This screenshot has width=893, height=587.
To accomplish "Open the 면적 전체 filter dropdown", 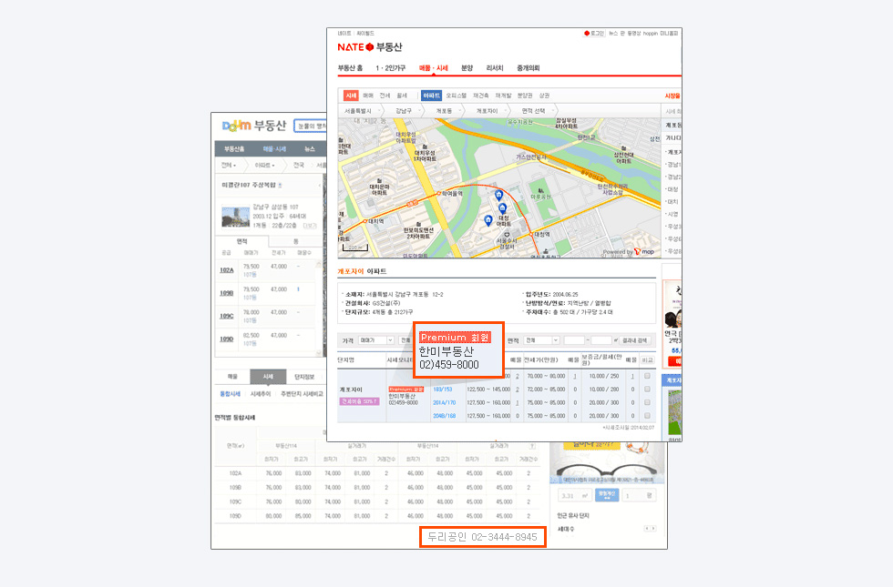I will click(541, 340).
